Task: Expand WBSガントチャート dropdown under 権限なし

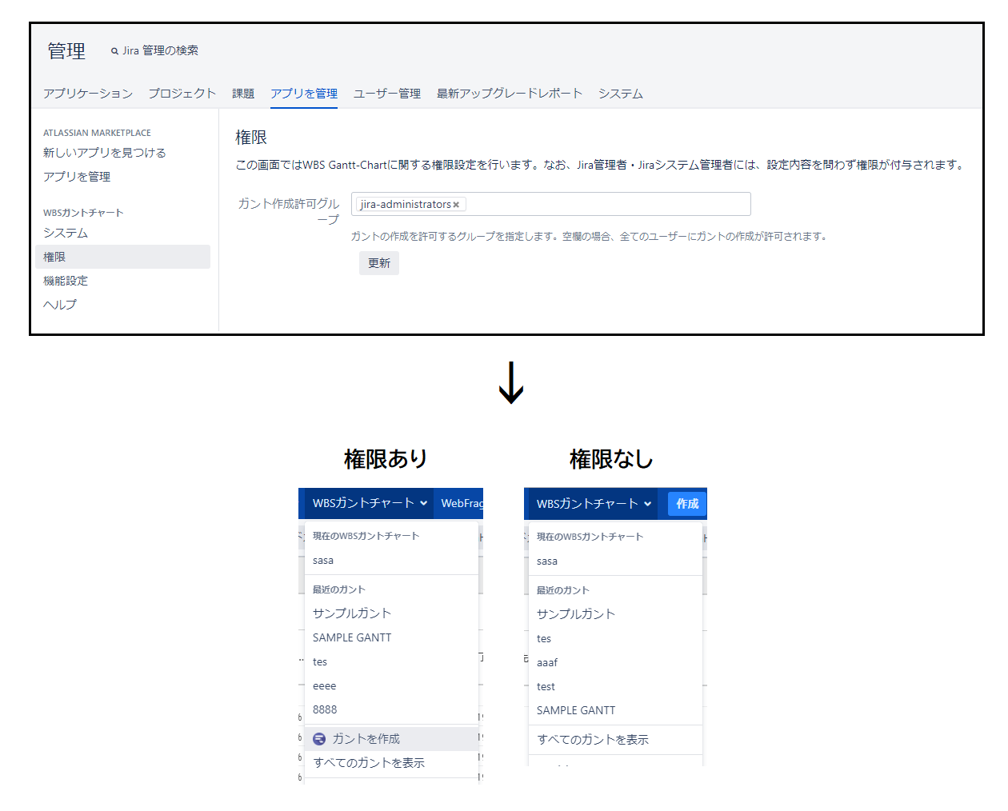Action: (594, 504)
